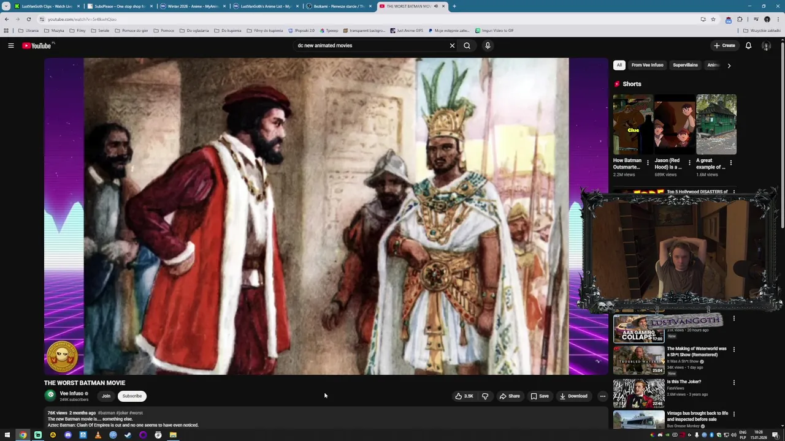785x441 pixels.
Task: Open options for 'Jason (Red Hood)' short
Action: [689, 163]
